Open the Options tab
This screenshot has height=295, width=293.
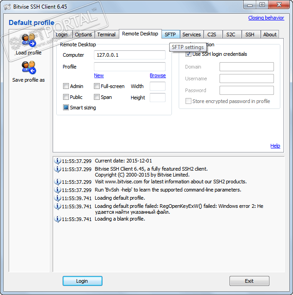tap(83, 34)
